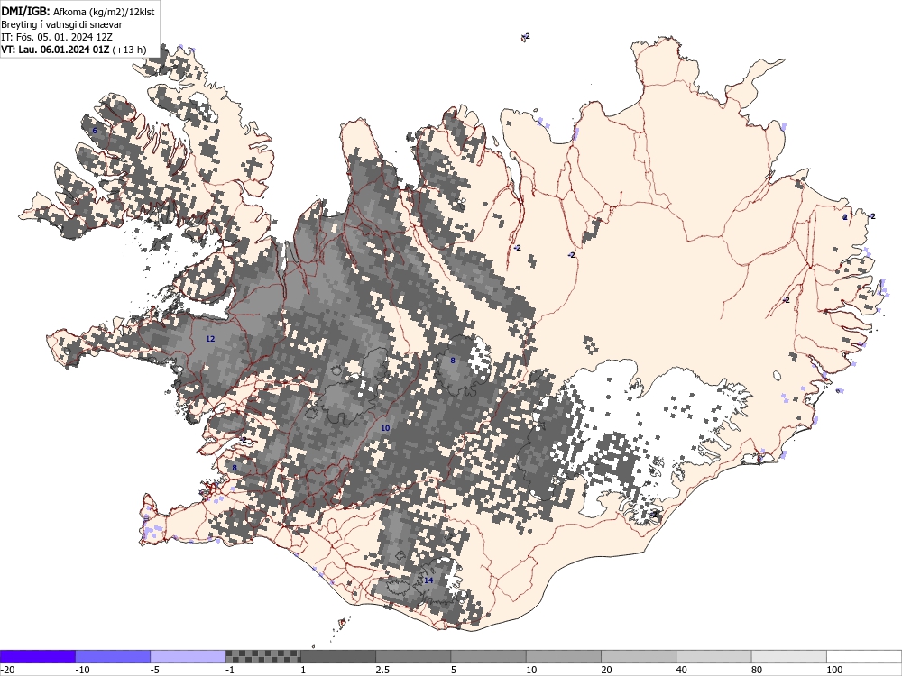Click the '-5' legend scale label
This screenshot has width=902, height=676.
pos(155,670)
